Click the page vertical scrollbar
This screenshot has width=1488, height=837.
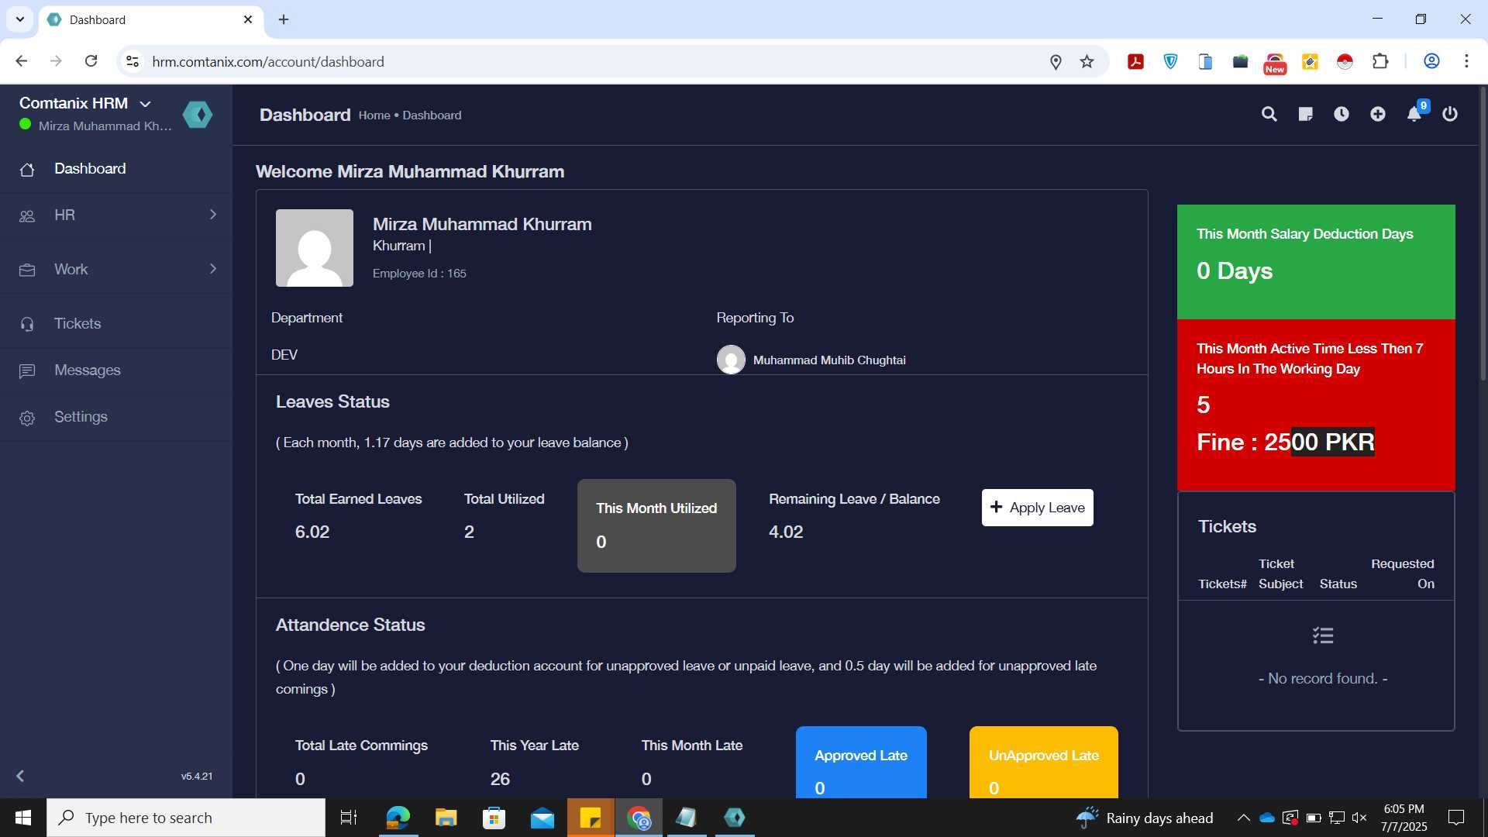point(1483,232)
